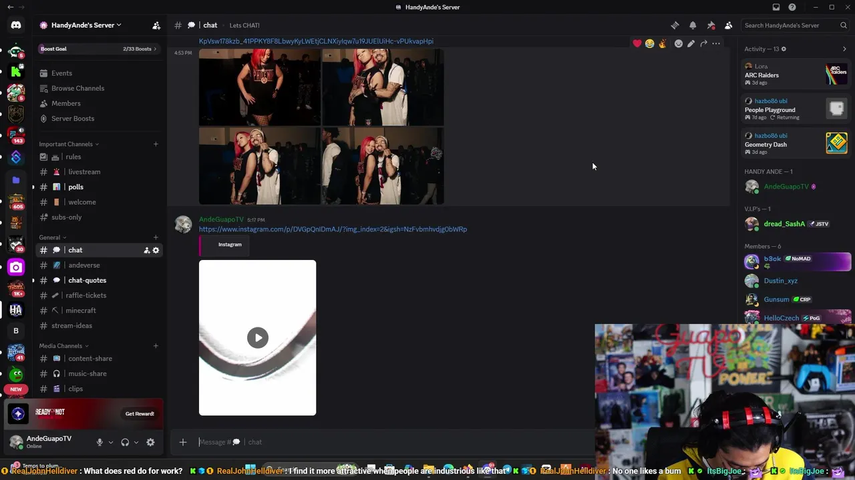The width and height of the screenshot is (855, 480).
Task: Open HandyAnde's Server dropdown menu
Action: point(87,25)
